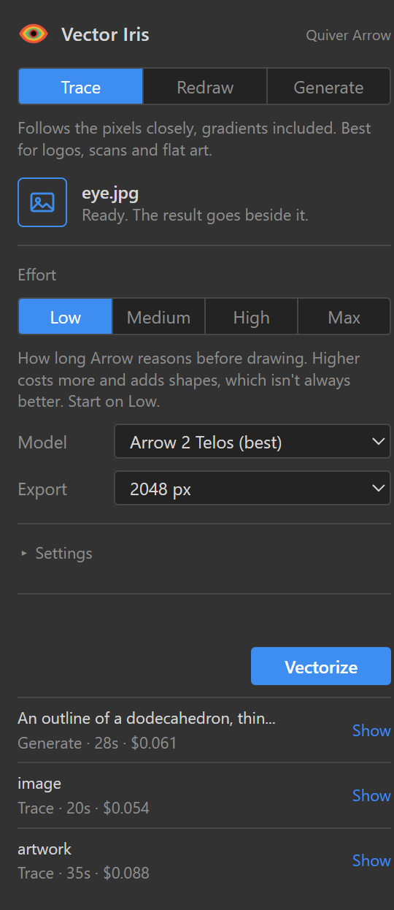Show the dodecahedron Generate result
The width and height of the screenshot is (394, 910).
coord(371,730)
